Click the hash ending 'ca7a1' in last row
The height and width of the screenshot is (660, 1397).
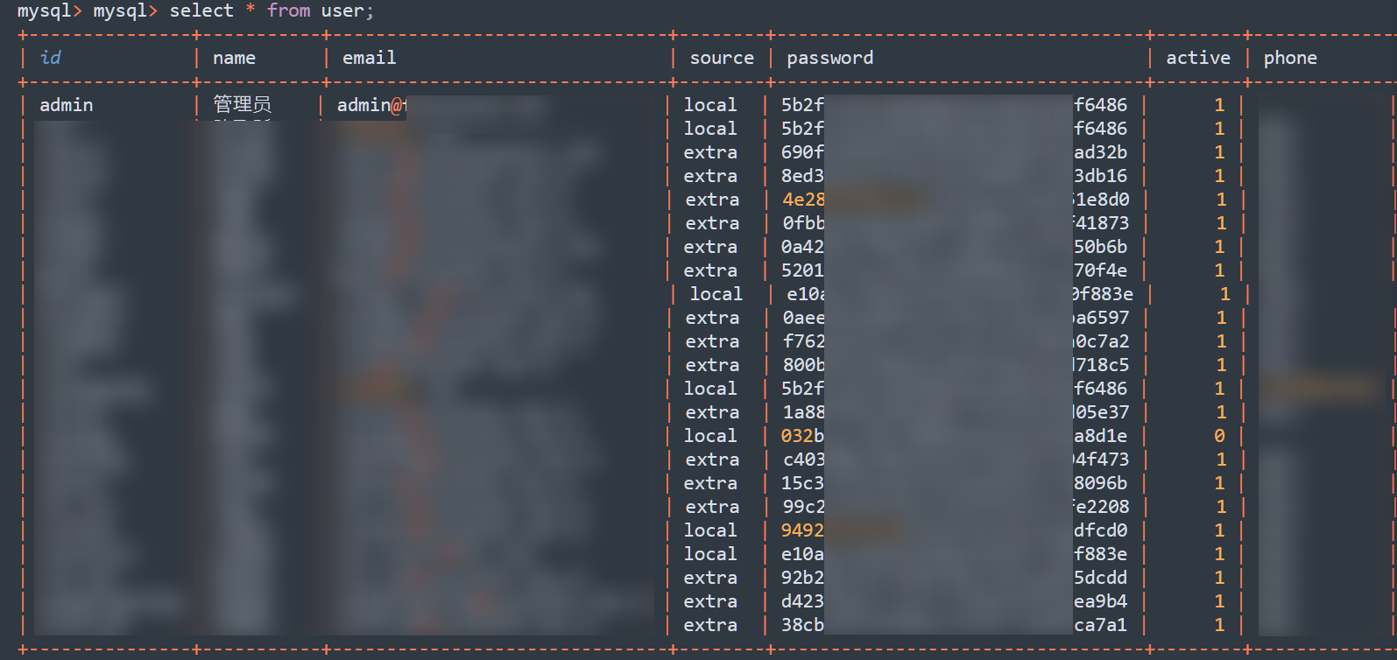[1101, 625]
